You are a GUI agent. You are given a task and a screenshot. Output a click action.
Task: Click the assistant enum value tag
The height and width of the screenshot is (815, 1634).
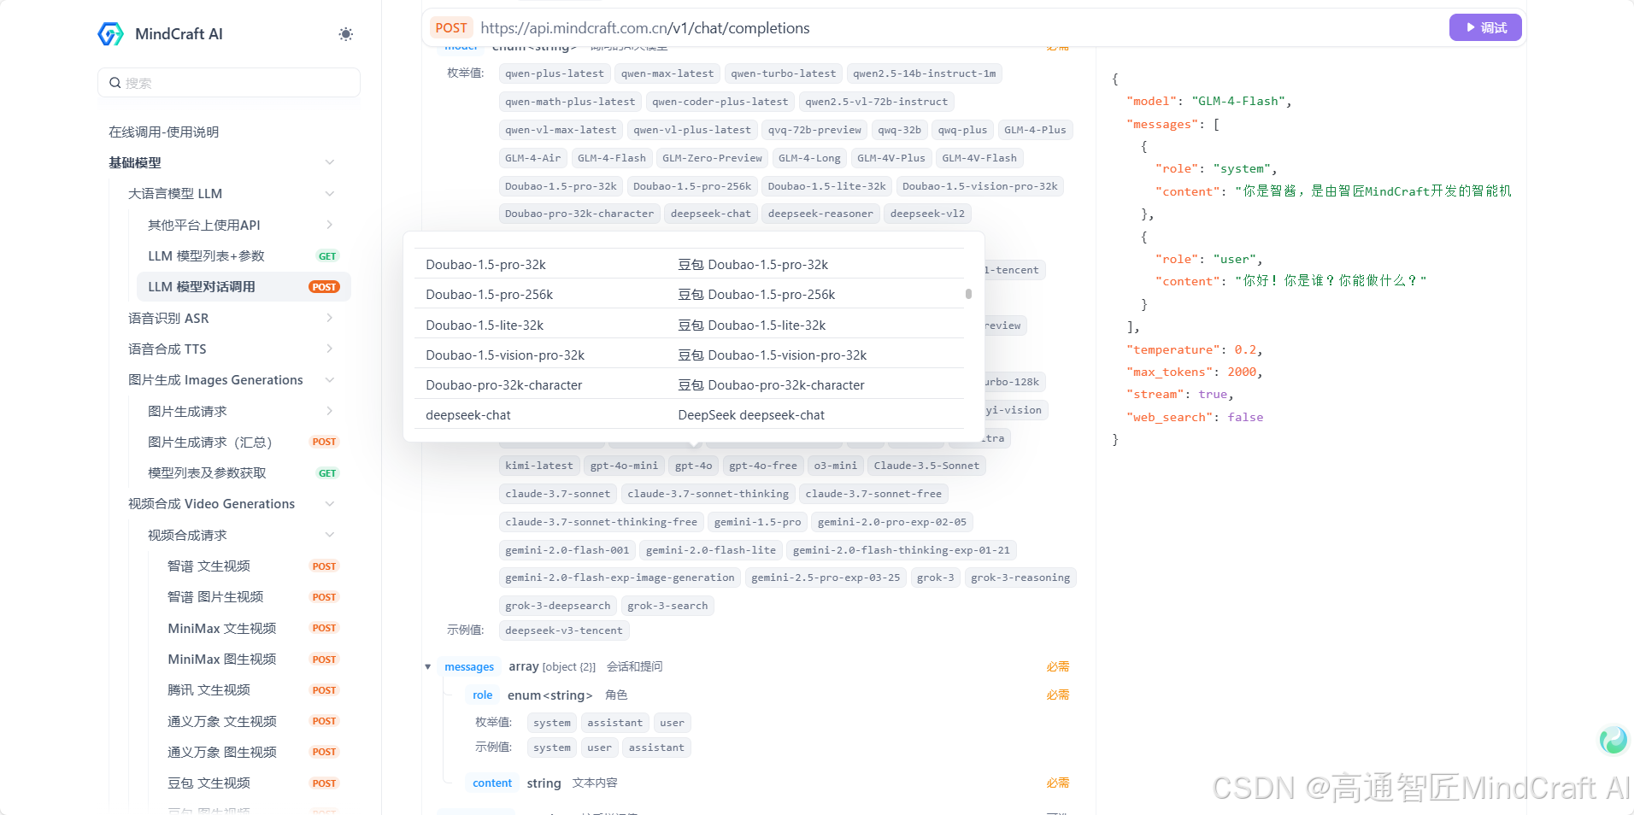click(x=615, y=723)
